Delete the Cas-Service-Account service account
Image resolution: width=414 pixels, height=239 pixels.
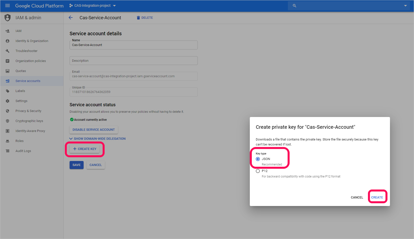pos(145,18)
